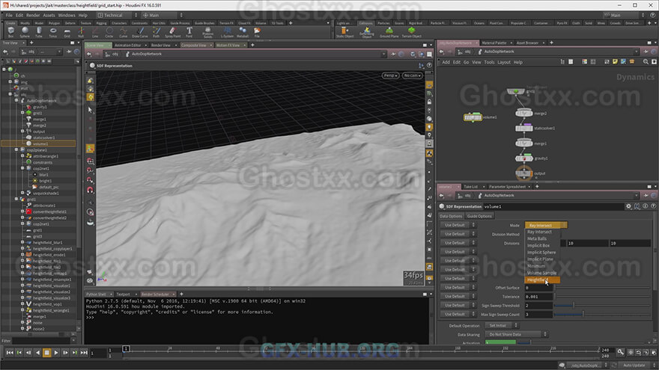
Task: Adjust the Sign Sweep Threshold slider
Action: tap(602, 306)
